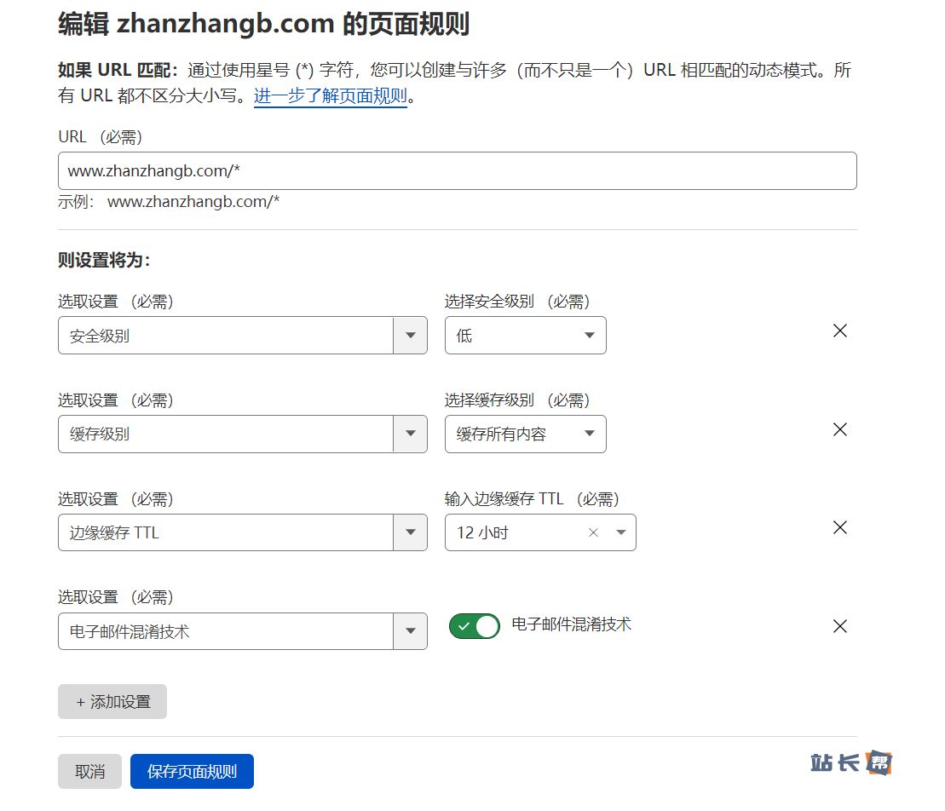
Task: Clear the 12 小时 TTL value
Action: pyautogui.click(x=594, y=533)
